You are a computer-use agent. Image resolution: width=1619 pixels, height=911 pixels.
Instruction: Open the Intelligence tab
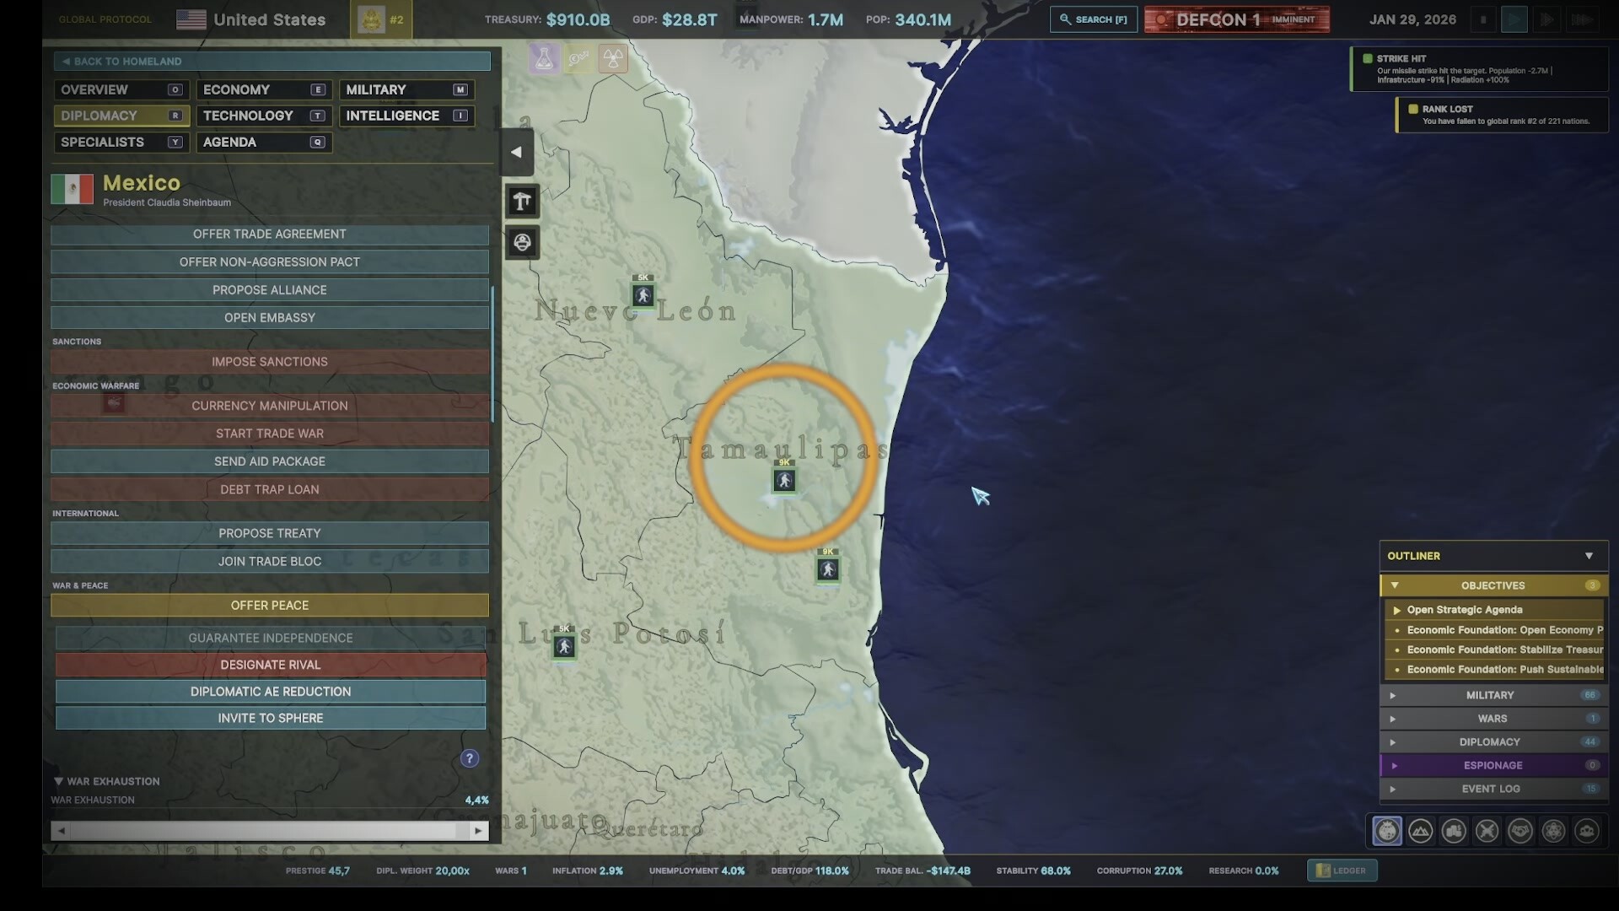[x=406, y=116]
